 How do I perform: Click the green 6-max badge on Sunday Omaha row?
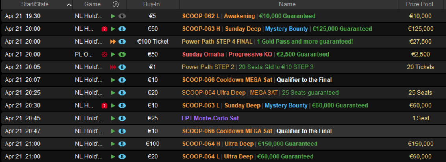coord(122,54)
